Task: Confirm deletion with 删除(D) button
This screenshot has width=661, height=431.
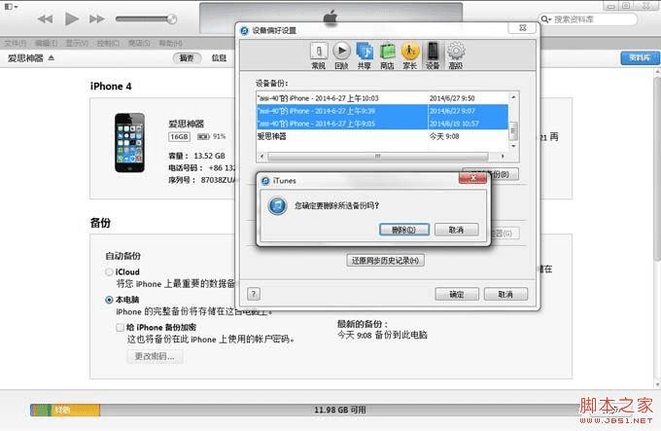Action: [403, 230]
